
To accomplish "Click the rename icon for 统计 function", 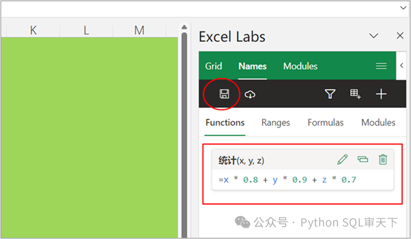I will point(363,159).
